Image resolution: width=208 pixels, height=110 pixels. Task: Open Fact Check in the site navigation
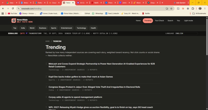[159, 21]
